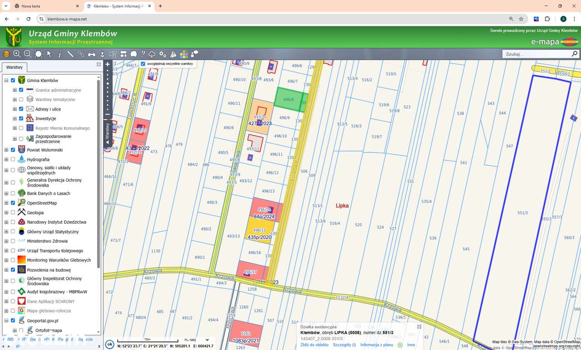Viewport: 581px width, 350px height.
Task: Collapse the Gmina Klembów layer group
Action: pos(6,81)
